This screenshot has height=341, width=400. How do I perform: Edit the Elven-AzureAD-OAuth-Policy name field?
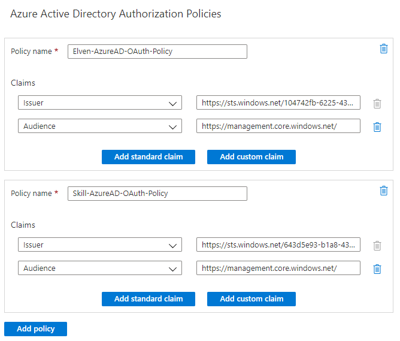tap(157, 52)
